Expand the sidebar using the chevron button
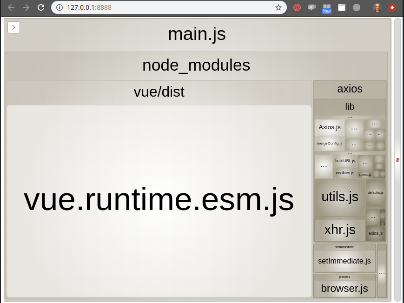The width and height of the screenshot is (404, 303). click(x=13, y=27)
